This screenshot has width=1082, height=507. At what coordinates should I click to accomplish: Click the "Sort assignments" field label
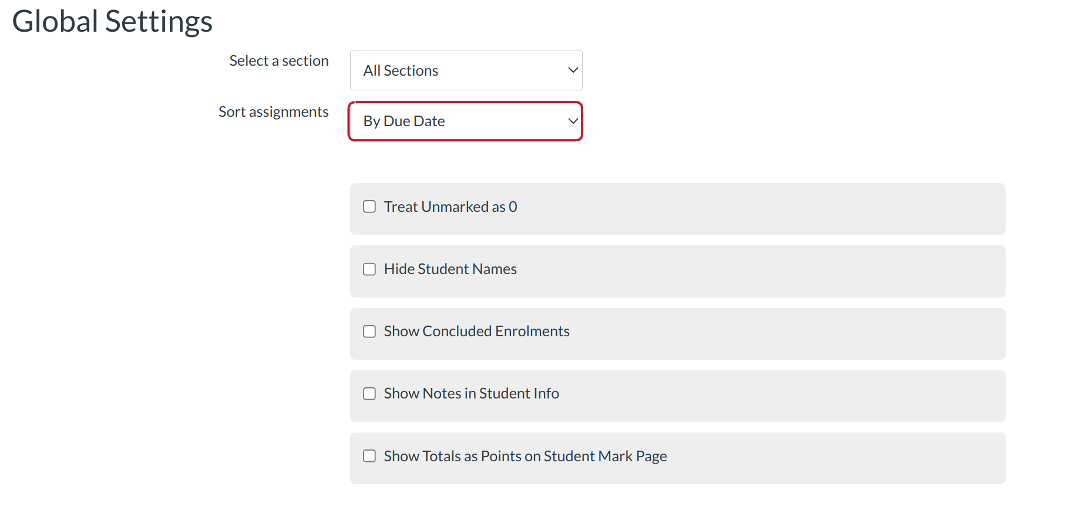coord(274,112)
